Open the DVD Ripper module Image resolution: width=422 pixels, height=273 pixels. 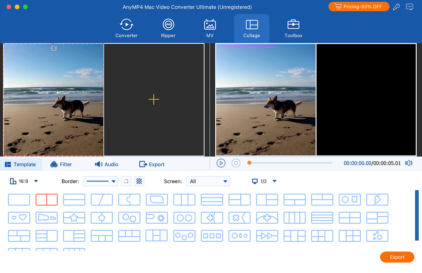[x=168, y=29]
